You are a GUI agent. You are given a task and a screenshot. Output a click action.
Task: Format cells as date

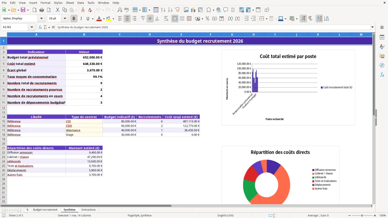point(221,19)
